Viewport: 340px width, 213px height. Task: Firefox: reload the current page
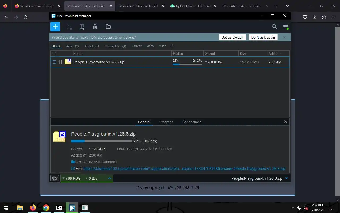click(25, 17)
